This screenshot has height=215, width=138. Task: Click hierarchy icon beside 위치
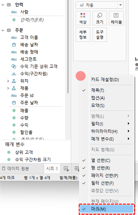14,81
